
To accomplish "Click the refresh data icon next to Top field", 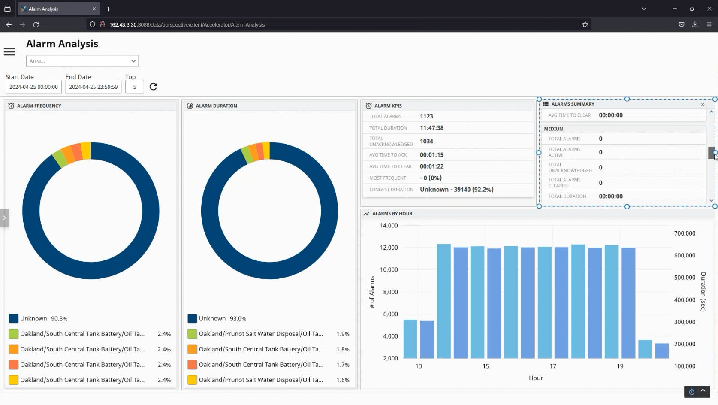I will pos(153,87).
